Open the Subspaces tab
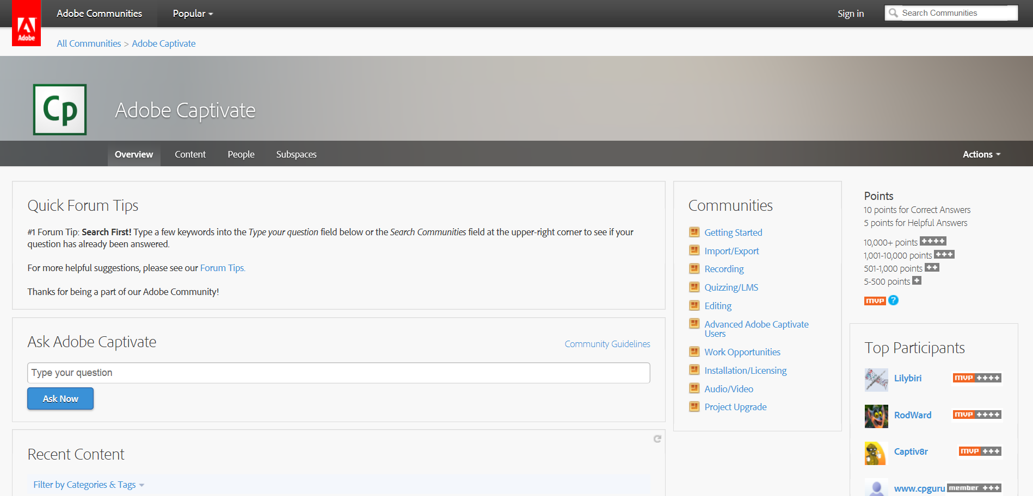The image size is (1033, 496). 296,154
